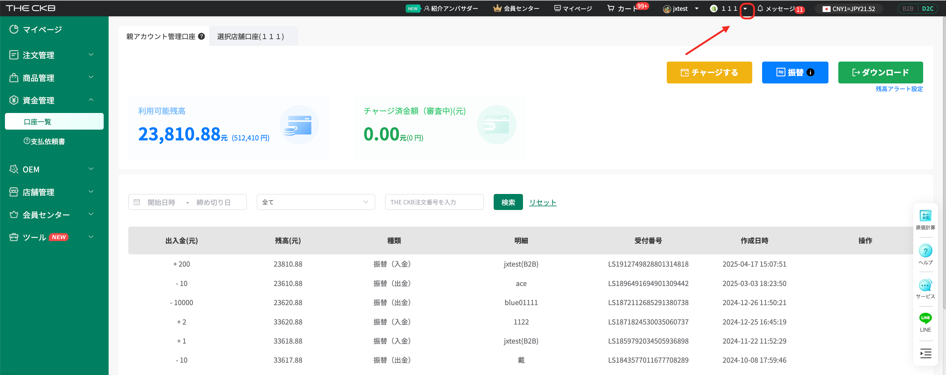
Task: Click calendar icon in date range field
Action: (x=137, y=202)
